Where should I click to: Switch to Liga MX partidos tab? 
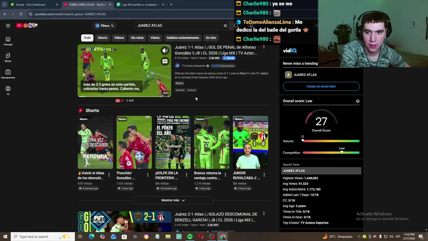pyautogui.click(x=140, y=4)
